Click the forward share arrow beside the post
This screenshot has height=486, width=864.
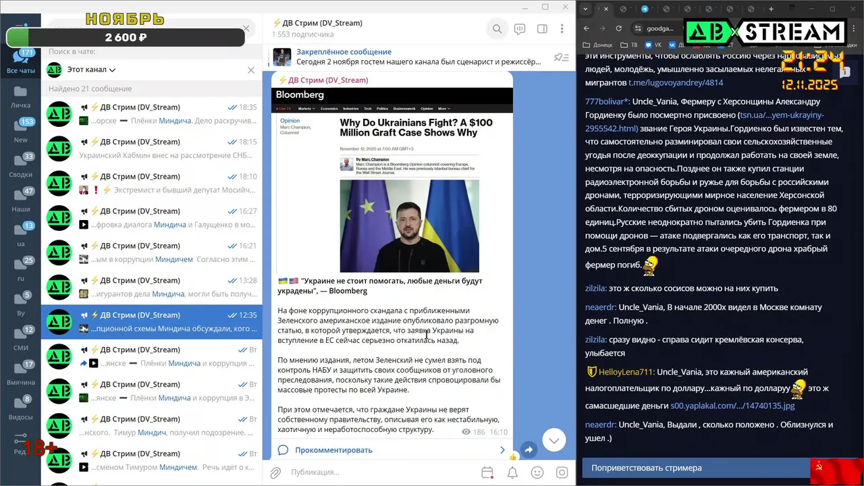529,450
